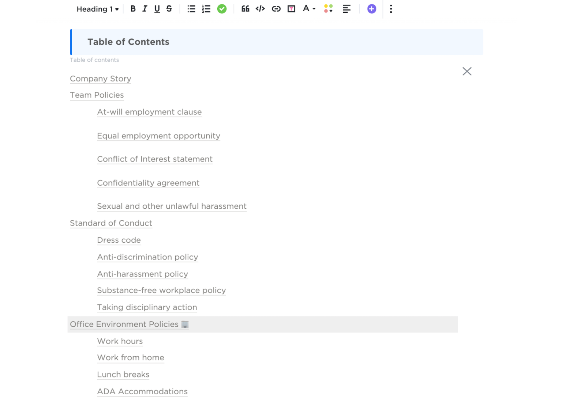The width and height of the screenshot is (562, 402).
Task: Insert a blockquote
Action: [x=245, y=9]
